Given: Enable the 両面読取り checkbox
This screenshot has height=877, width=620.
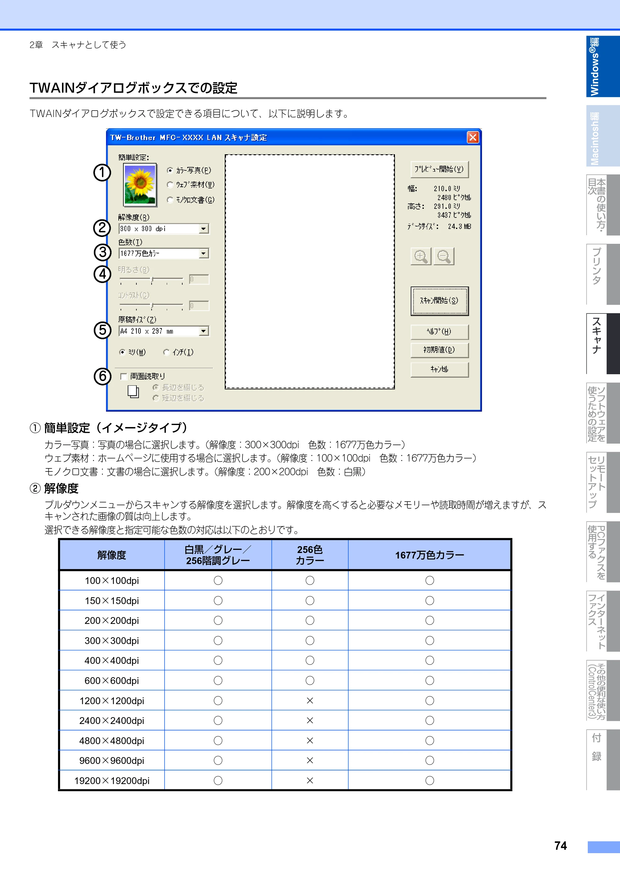Looking at the screenshot, I should point(124,377).
